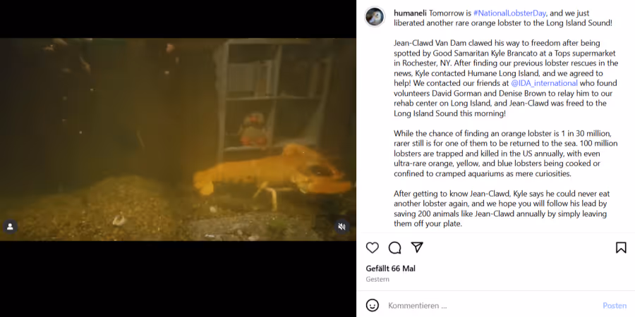Screen dimensions: 635x317
Task: Show tagged people icon on video
Action: tap(10, 226)
